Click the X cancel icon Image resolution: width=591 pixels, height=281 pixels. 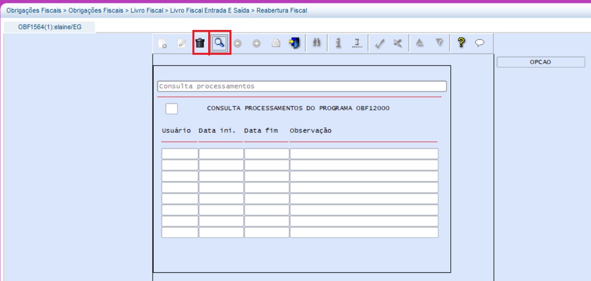(x=398, y=43)
